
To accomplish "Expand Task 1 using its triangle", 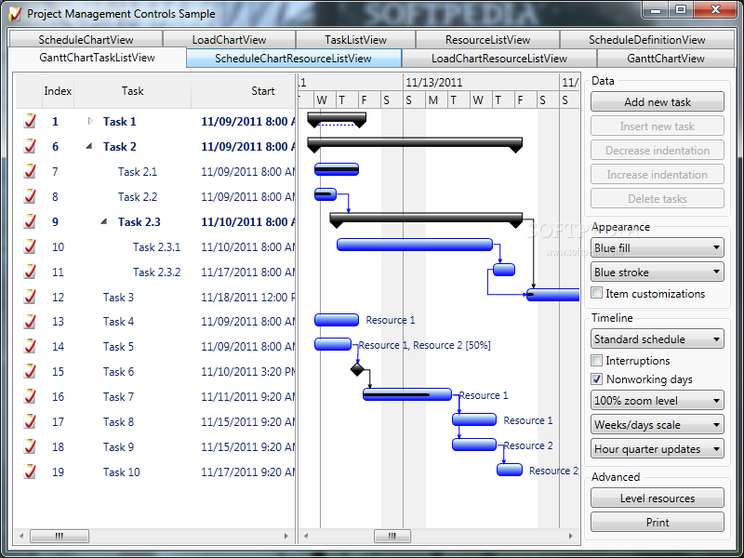I will (89, 122).
